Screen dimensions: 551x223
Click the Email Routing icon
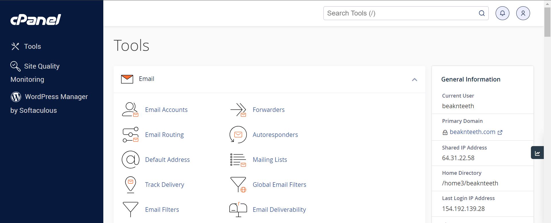coord(130,135)
